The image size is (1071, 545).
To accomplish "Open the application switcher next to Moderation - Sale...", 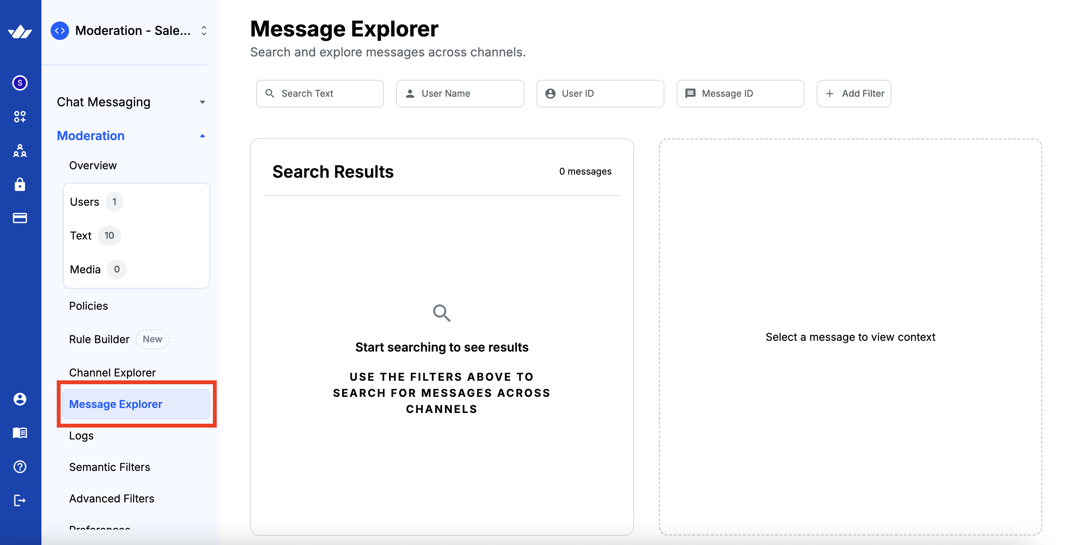I will pos(203,30).
